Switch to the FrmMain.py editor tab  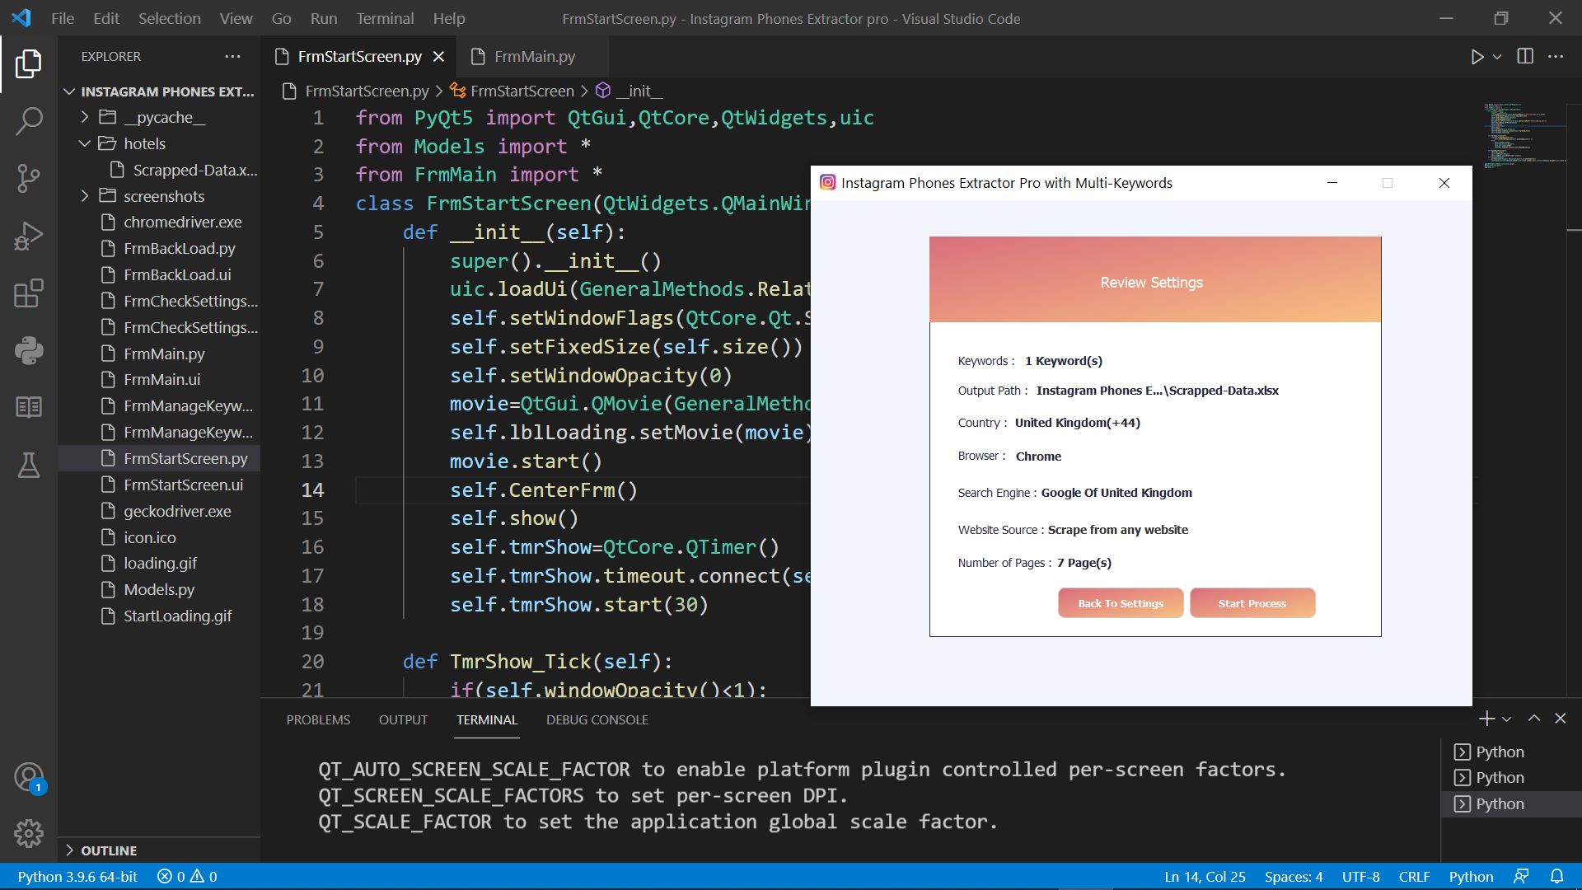click(x=534, y=56)
